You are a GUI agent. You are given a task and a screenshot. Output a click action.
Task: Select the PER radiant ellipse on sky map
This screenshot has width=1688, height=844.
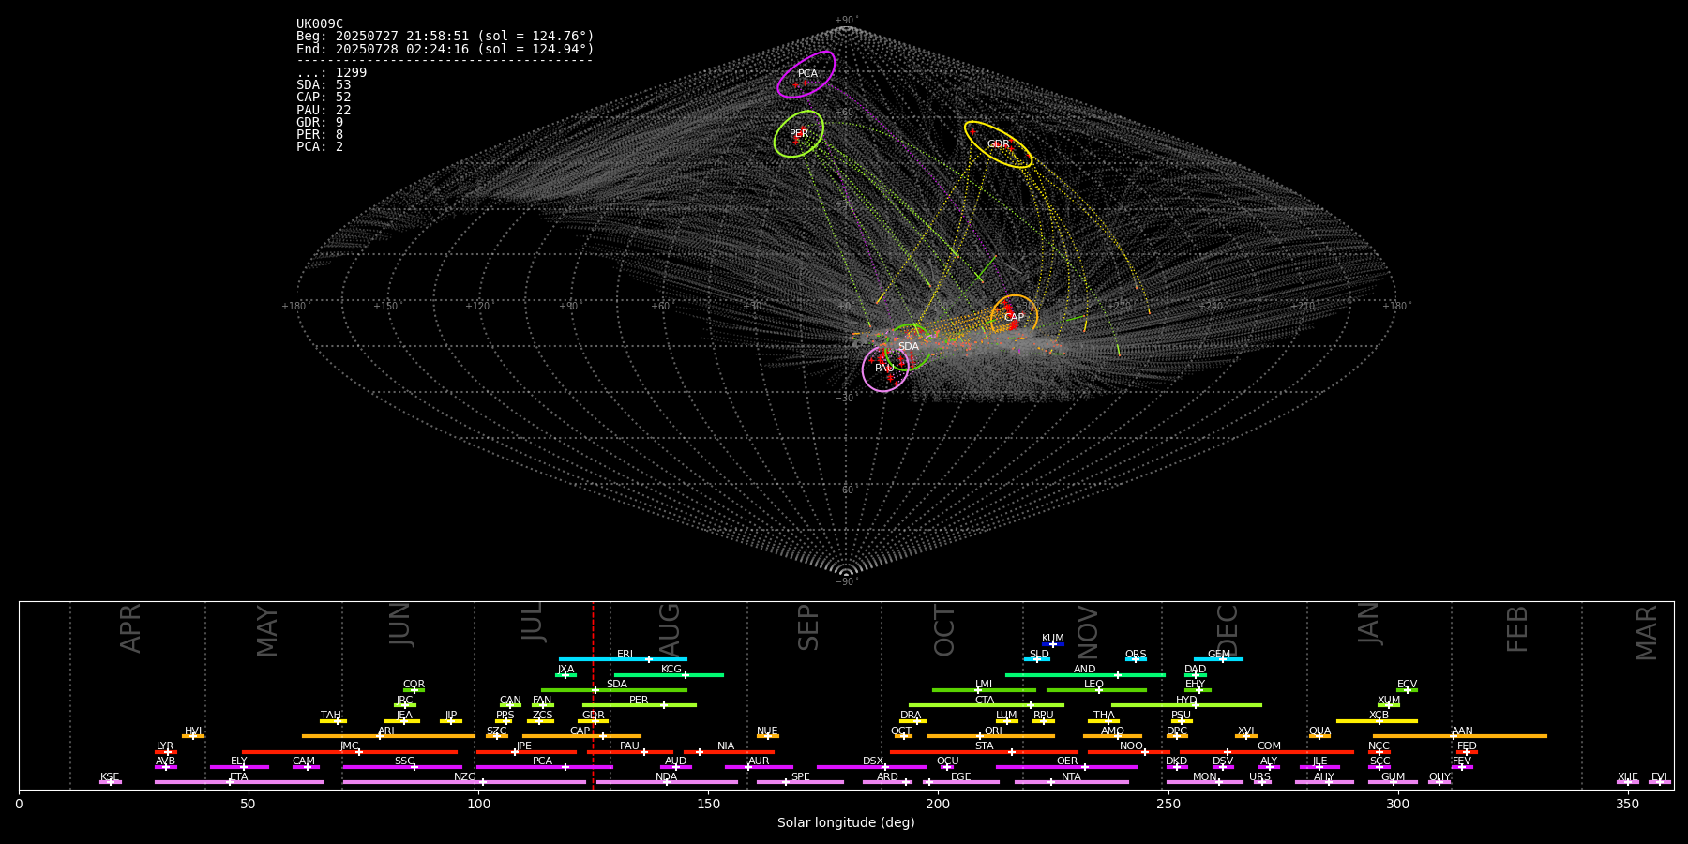pyautogui.click(x=799, y=134)
